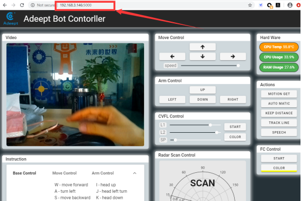Click the browser forward arrow
The height and width of the screenshot is (201, 301).
point(13,5)
